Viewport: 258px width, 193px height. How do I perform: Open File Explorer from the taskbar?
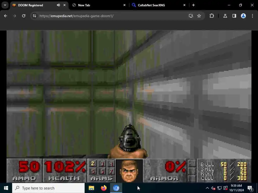91,188
